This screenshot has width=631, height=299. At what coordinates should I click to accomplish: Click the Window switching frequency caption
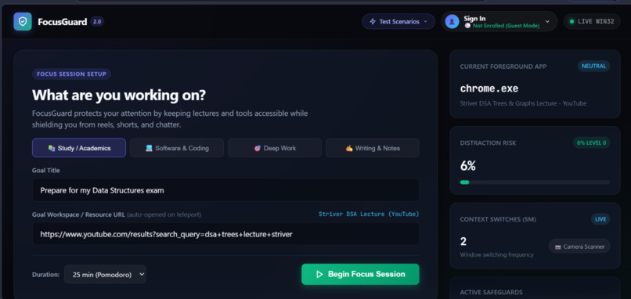(496, 254)
